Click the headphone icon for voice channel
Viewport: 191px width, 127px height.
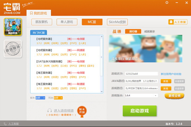[50, 111]
